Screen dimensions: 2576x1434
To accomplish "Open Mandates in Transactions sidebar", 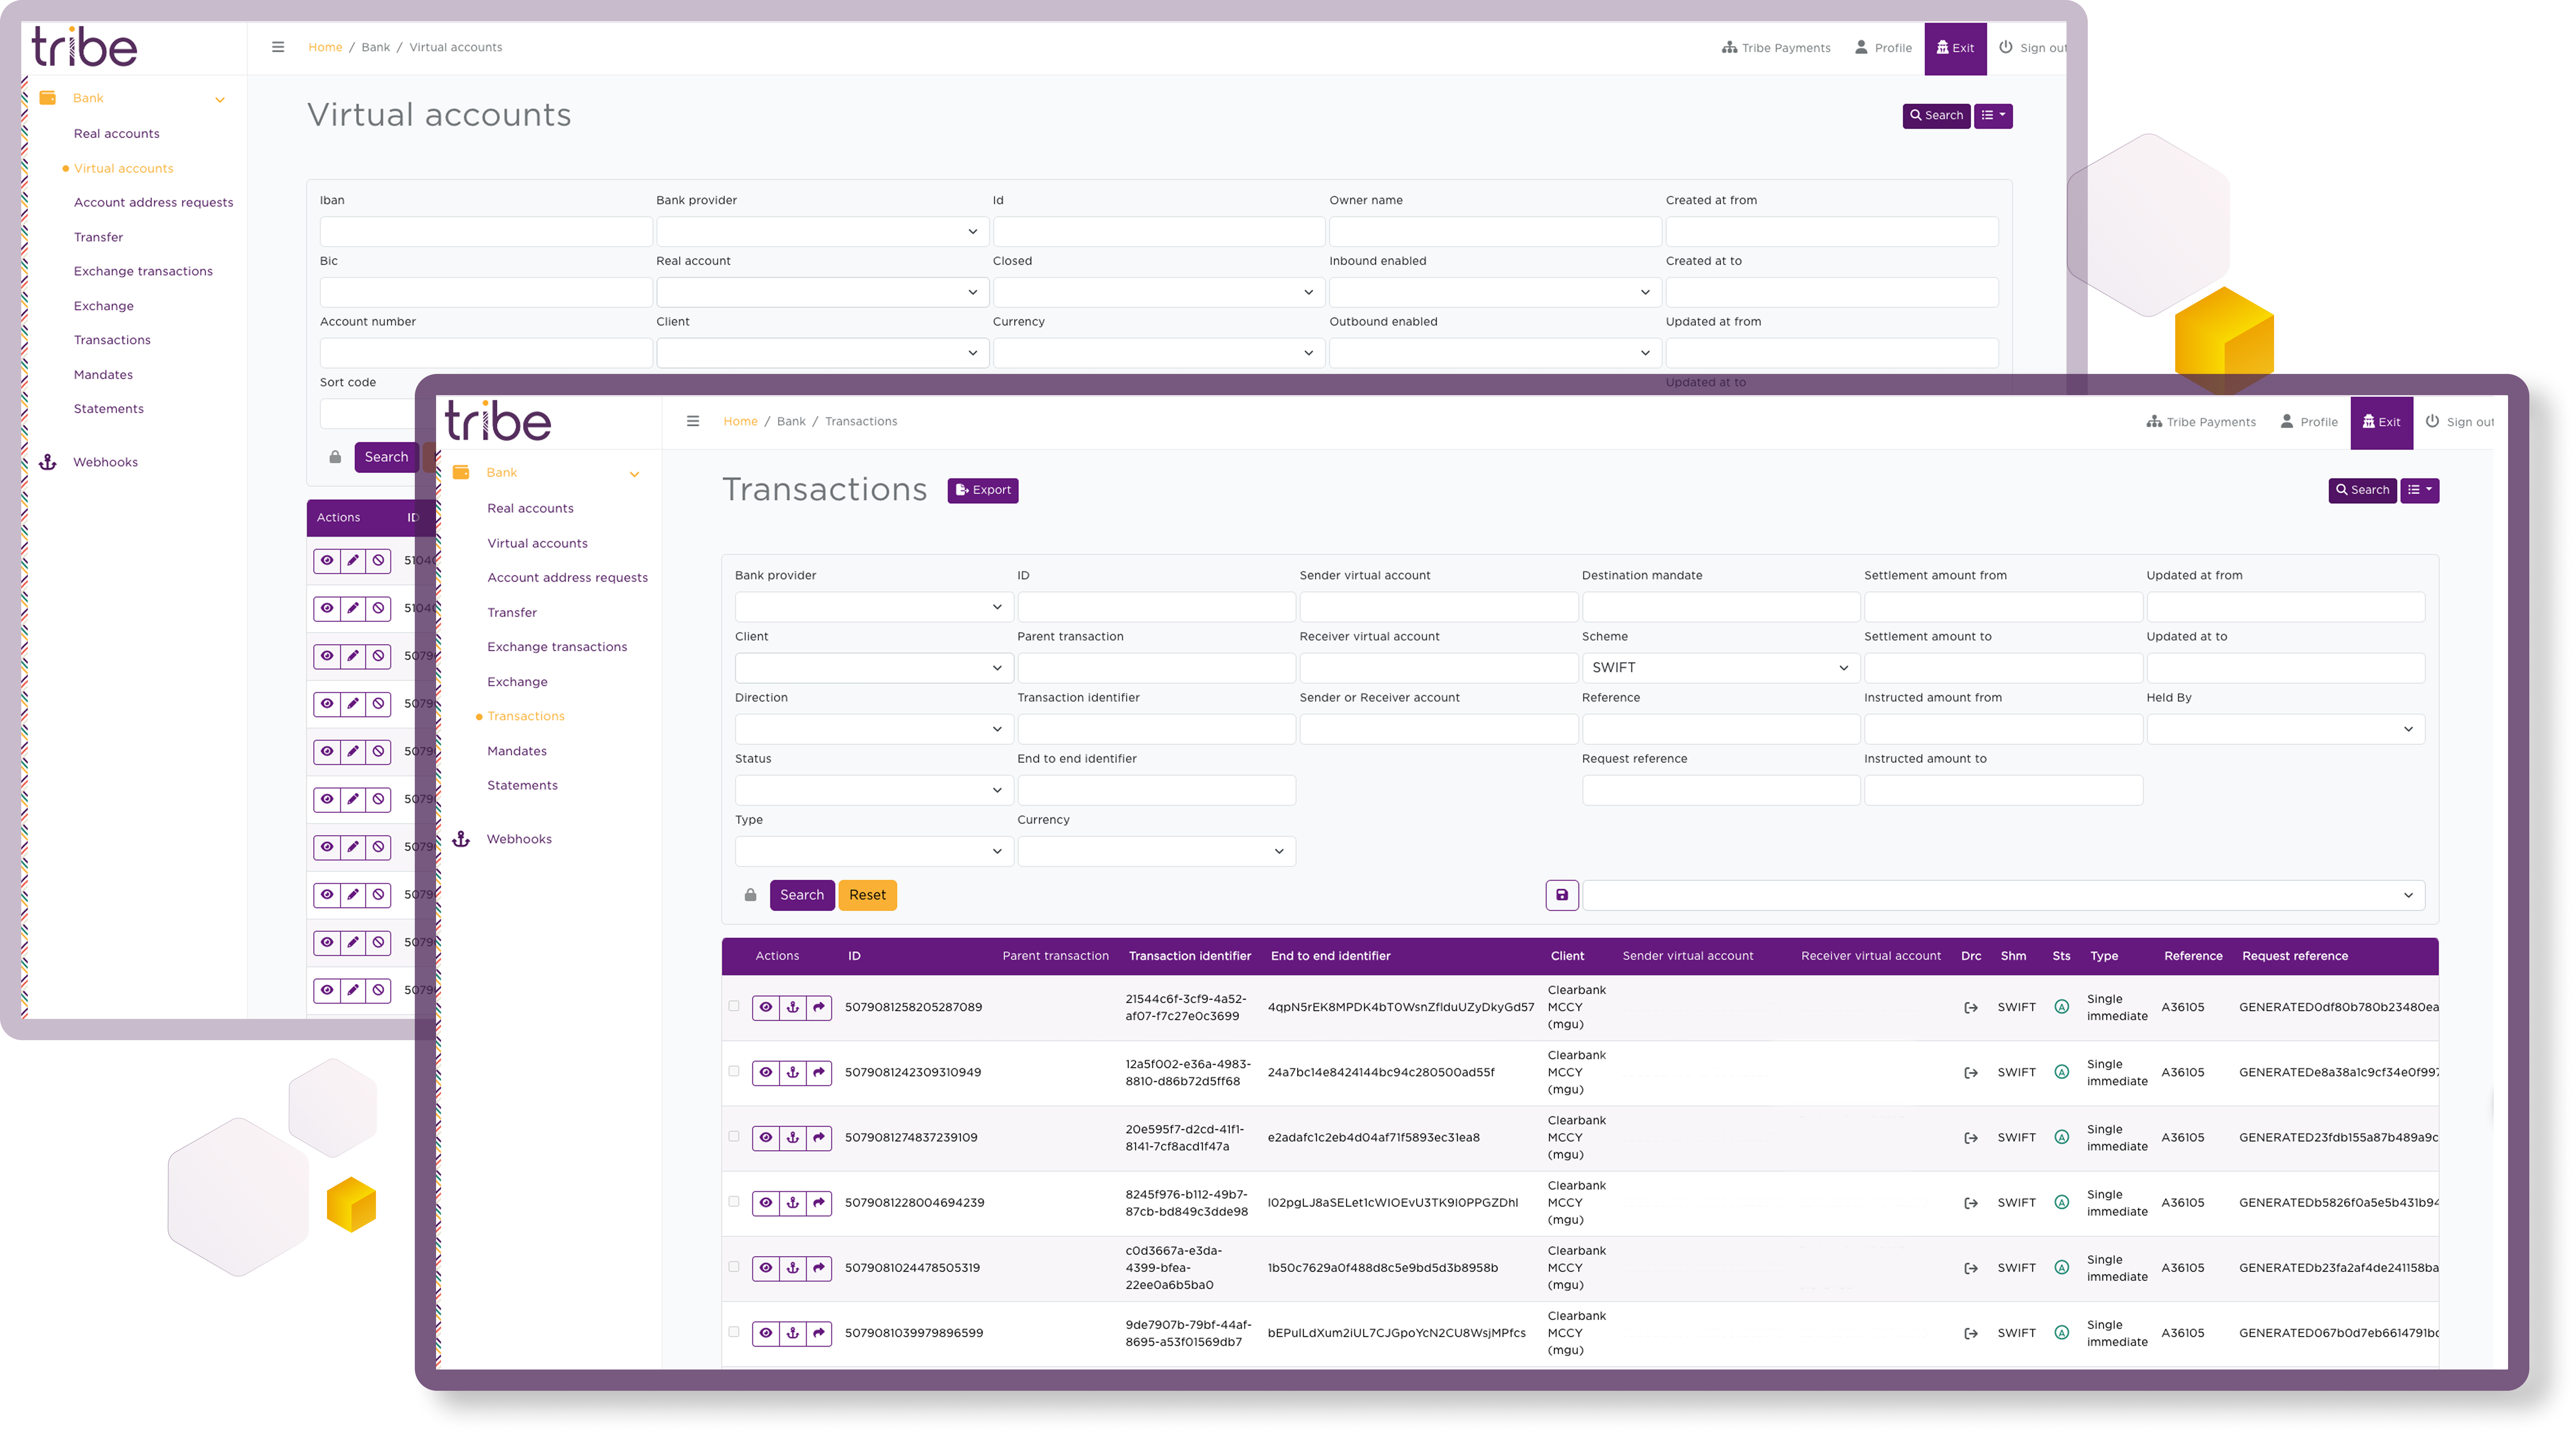I will click(517, 751).
